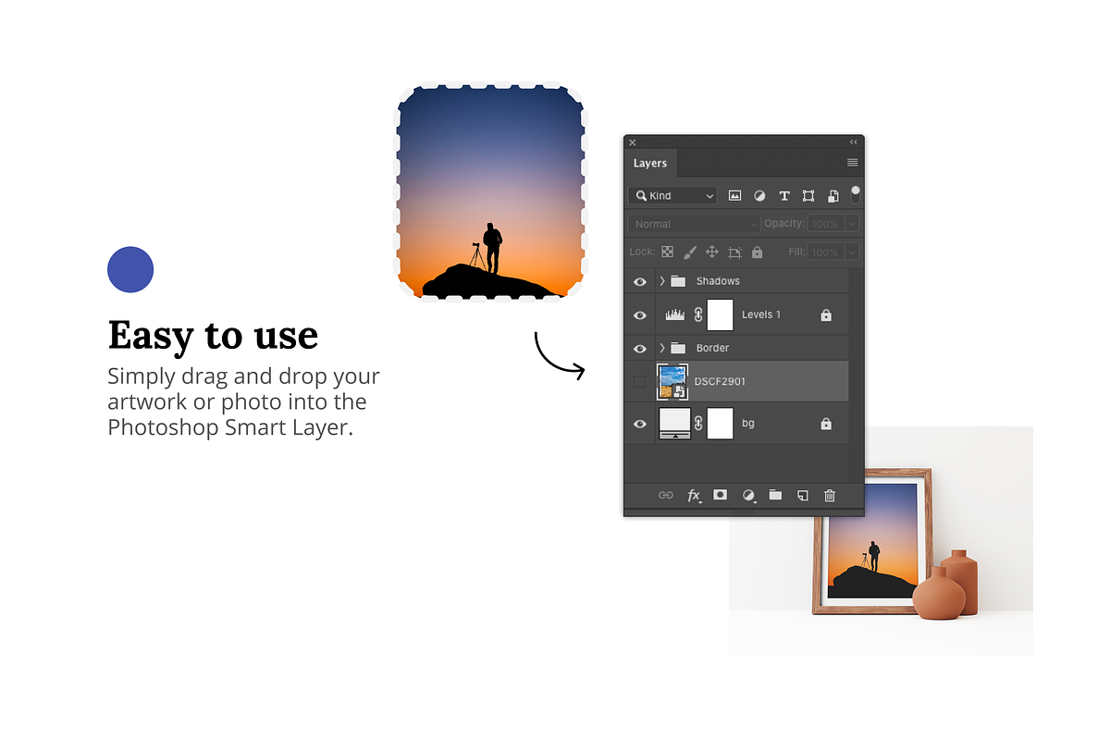Filter for smart objects

(832, 196)
